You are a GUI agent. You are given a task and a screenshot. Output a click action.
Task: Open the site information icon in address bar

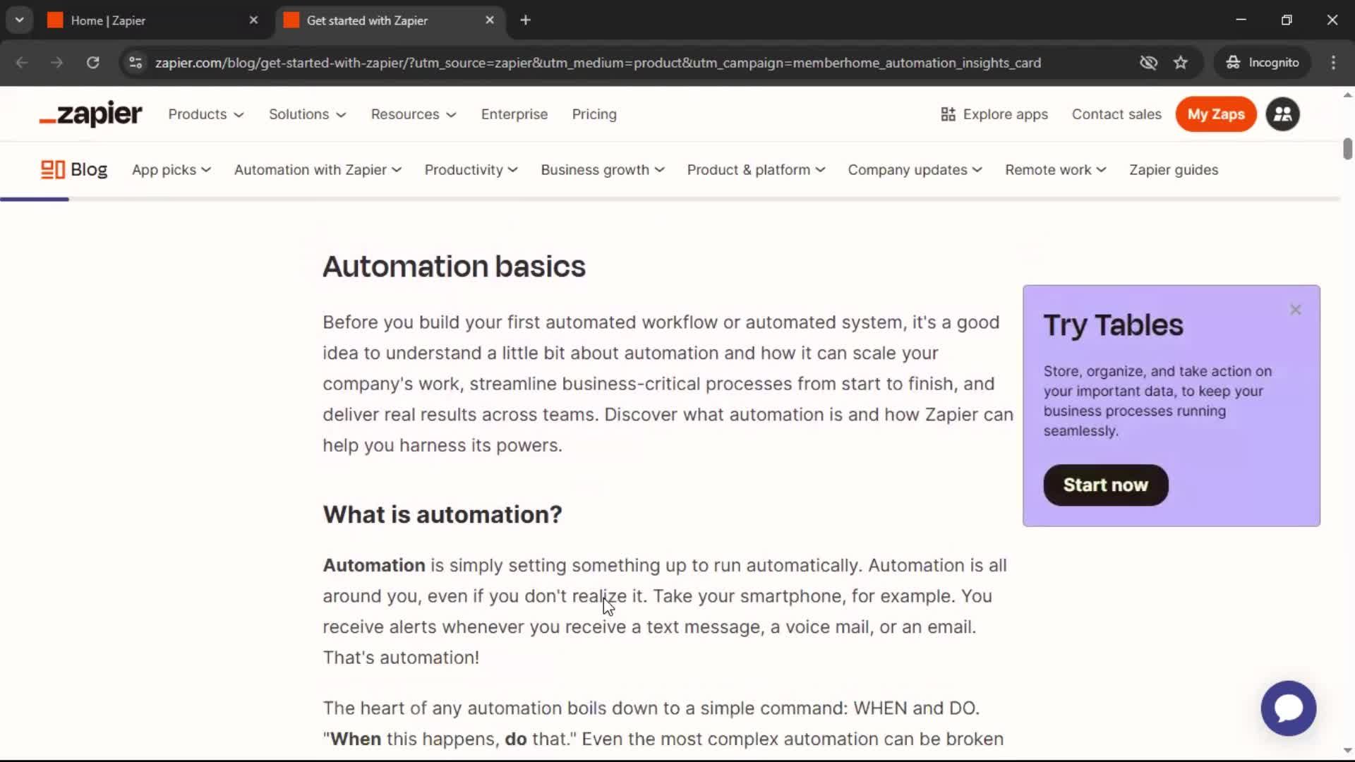(x=135, y=63)
